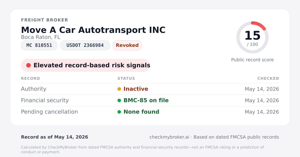Click the BMC-85 on file status text
300x157 pixels.
click(x=146, y=100)
